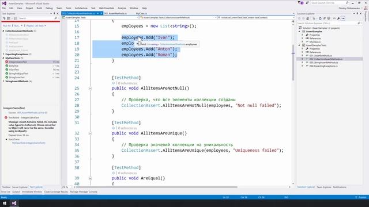Click the View Code icon in Solution Explorer
369x207 pixels.
[x=334, y=18]
